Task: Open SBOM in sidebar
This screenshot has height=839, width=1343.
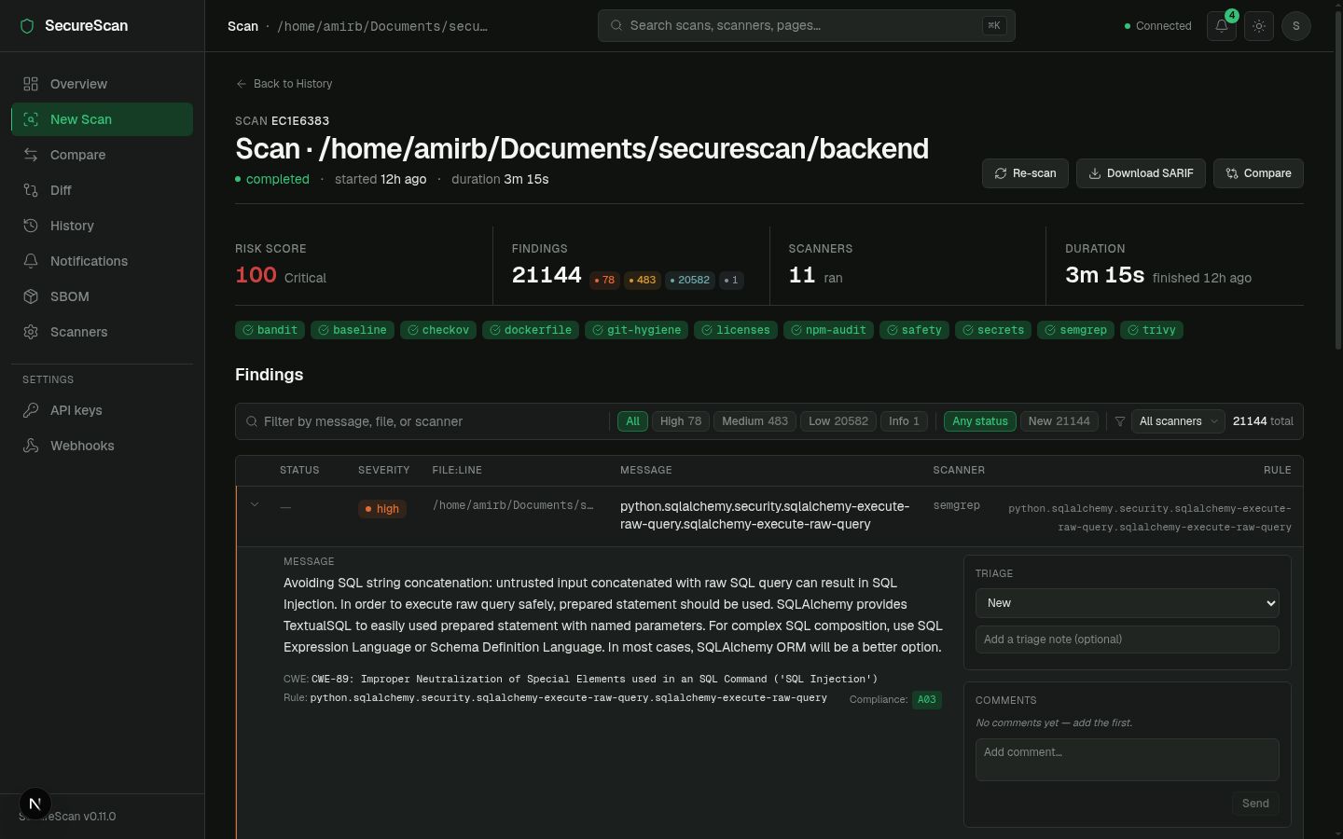Action: coord(102,296)
